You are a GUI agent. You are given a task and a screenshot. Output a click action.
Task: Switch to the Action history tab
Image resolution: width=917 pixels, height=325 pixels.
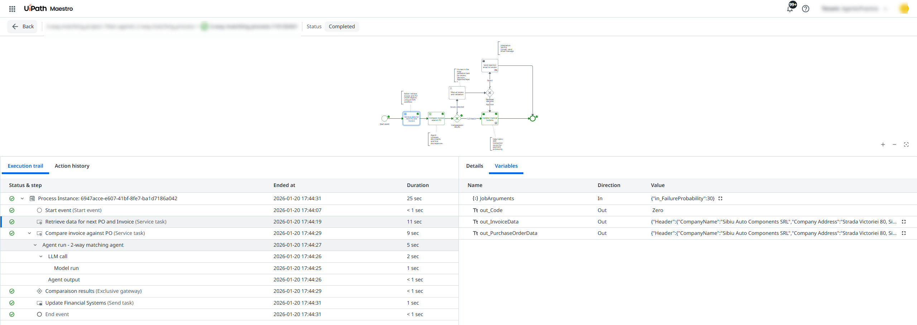point(72,166)
